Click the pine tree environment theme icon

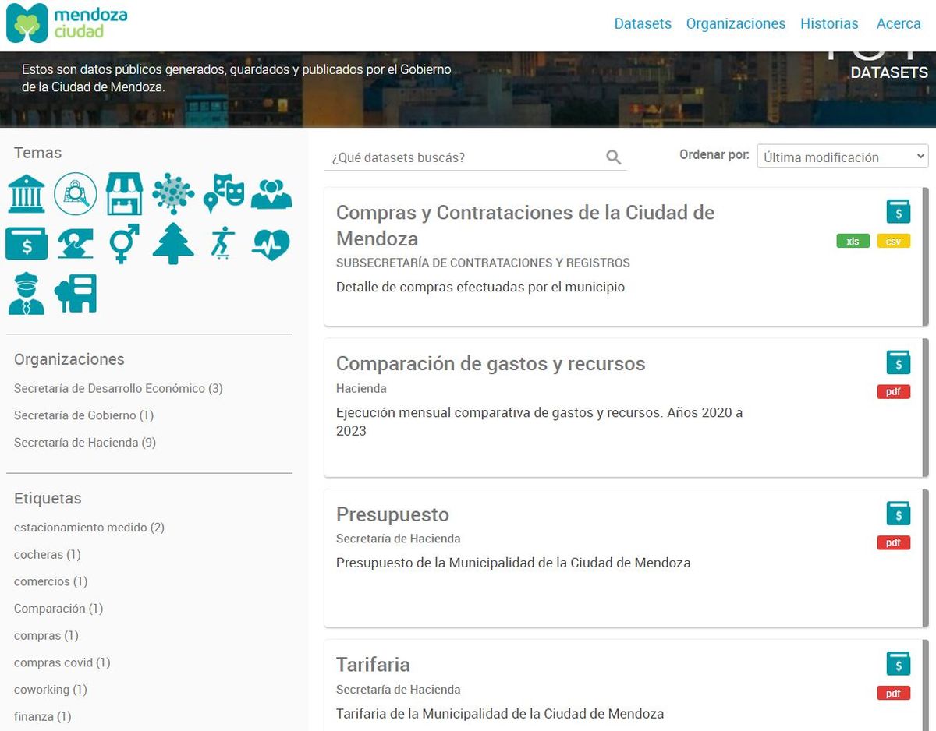pos(173,243)
